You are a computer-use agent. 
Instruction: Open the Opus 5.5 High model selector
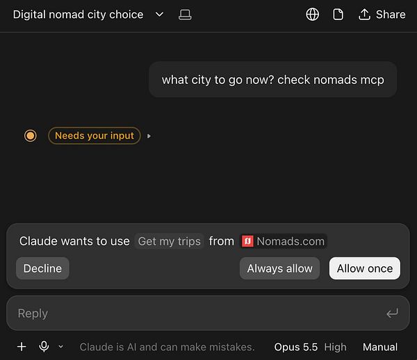tap(311, 347)
